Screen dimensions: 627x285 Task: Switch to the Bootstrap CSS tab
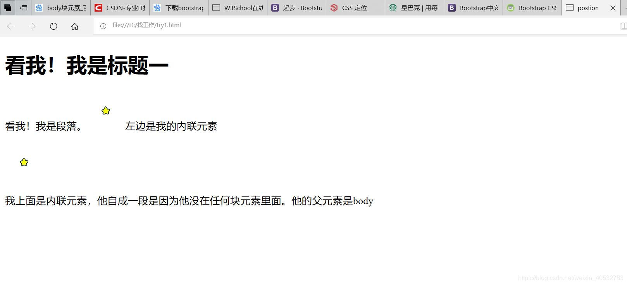coord(532,8)
